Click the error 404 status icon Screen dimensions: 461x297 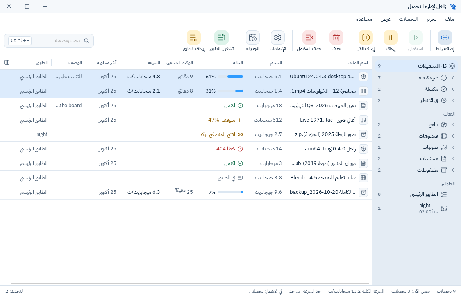[x=240, y=149]
